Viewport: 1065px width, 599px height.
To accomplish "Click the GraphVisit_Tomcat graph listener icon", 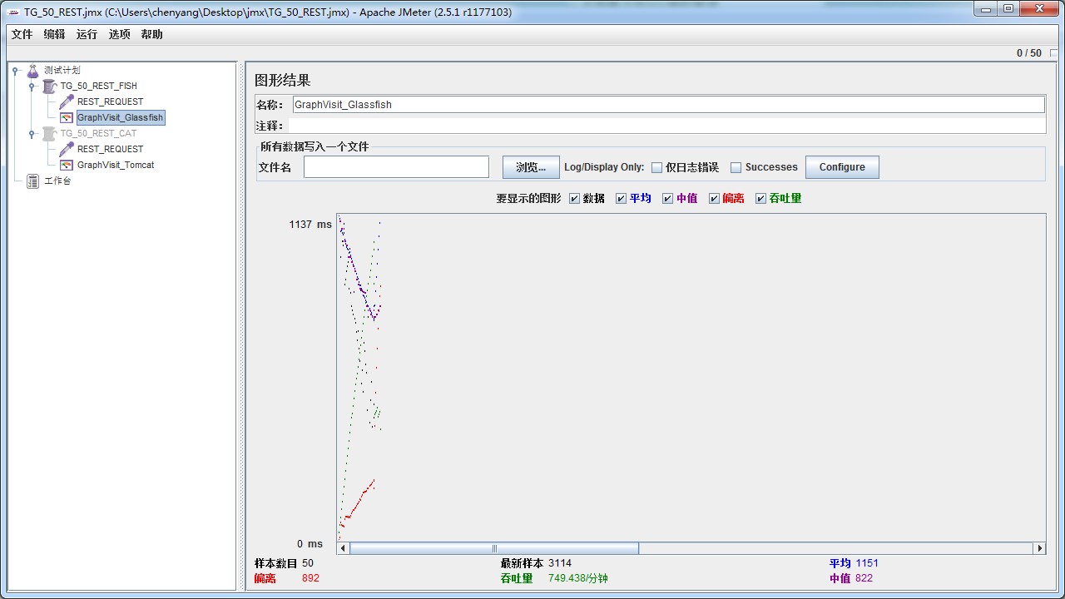I will click(67, 165).
